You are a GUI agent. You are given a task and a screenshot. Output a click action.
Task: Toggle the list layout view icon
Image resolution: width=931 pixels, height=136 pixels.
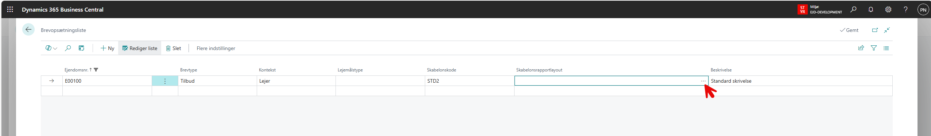[886, 48]
